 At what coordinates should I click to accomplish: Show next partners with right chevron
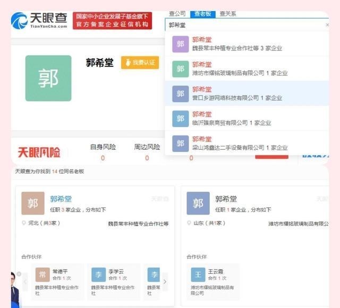[165, 282]
